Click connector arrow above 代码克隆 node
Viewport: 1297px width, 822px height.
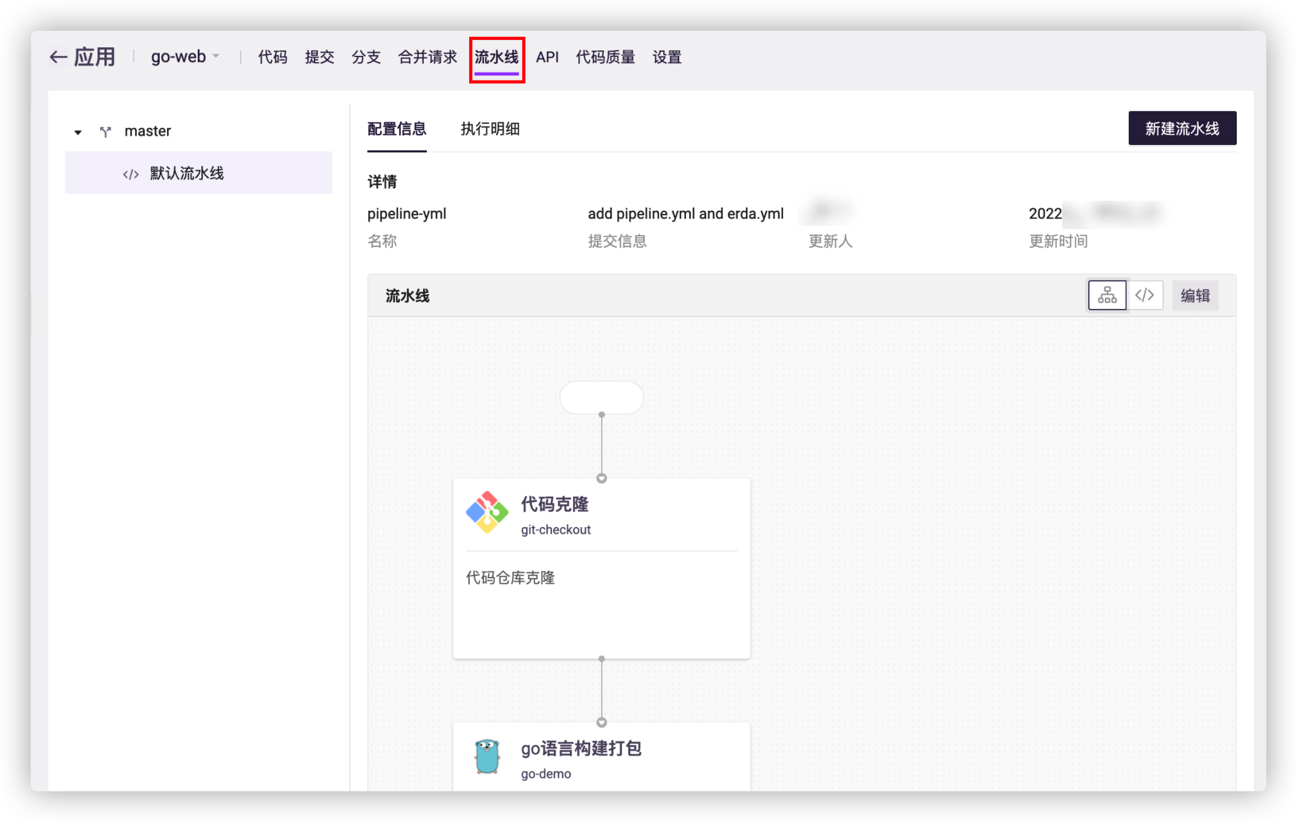point(602,478)
